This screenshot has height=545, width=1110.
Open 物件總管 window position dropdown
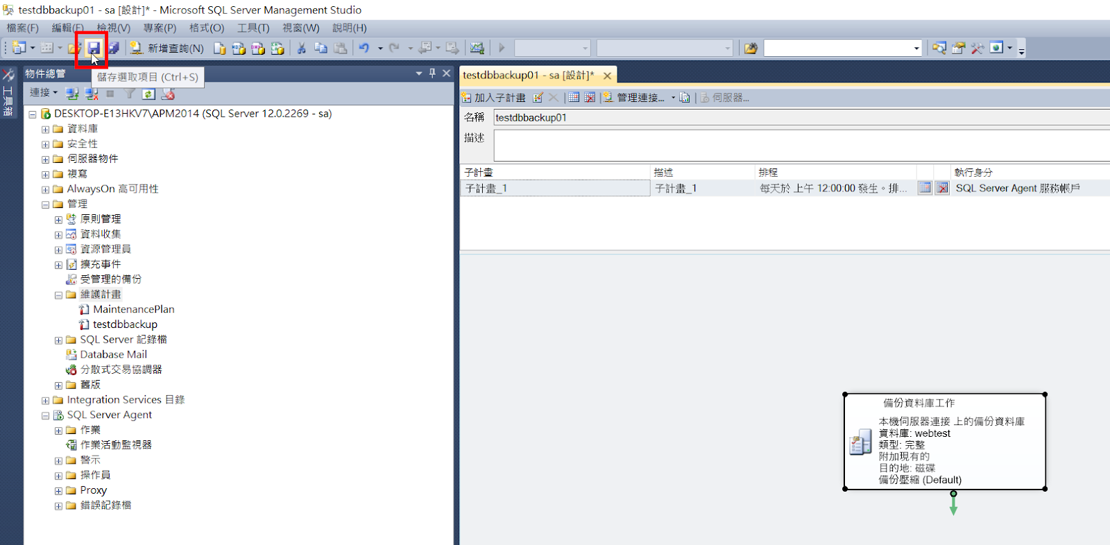coord(419,73)
